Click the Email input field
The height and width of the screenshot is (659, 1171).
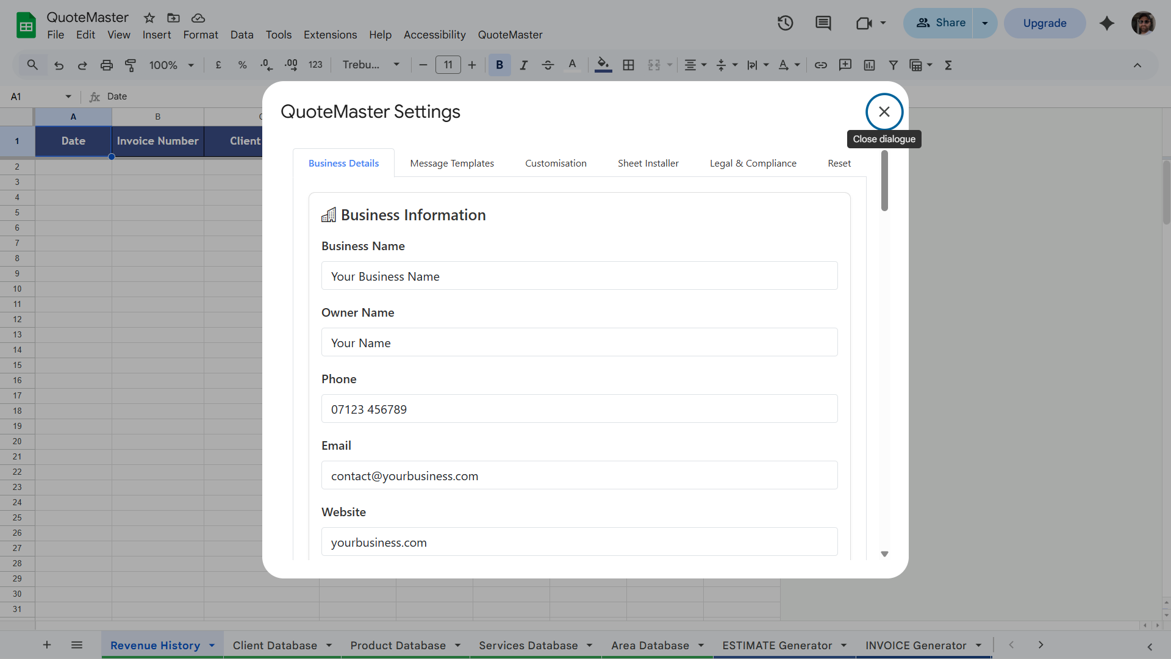(579, 475)
